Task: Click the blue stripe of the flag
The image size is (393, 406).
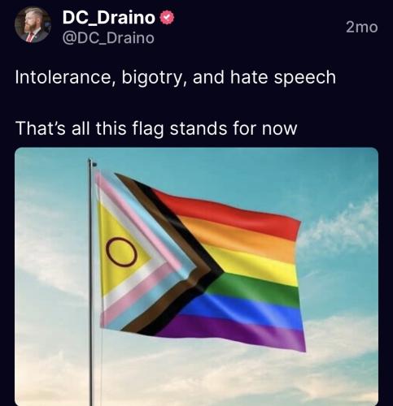Action: 244,311
